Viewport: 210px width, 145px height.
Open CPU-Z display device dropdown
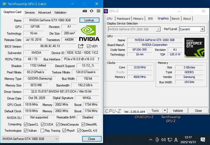134,29
